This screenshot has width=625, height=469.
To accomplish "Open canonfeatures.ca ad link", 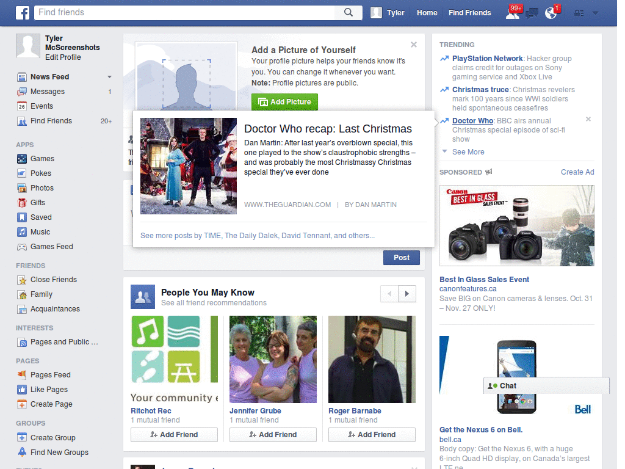I will (x=468, y=289).
